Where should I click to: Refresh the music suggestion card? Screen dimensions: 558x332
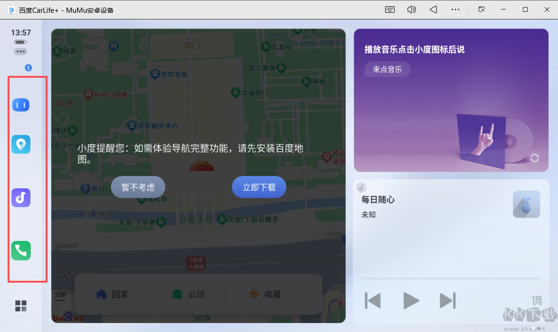535,158
